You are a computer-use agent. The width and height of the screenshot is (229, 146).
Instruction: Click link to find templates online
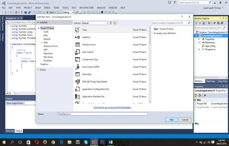[112, 107]
